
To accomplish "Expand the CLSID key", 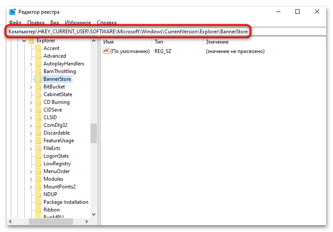I will [x=31, y=117].
